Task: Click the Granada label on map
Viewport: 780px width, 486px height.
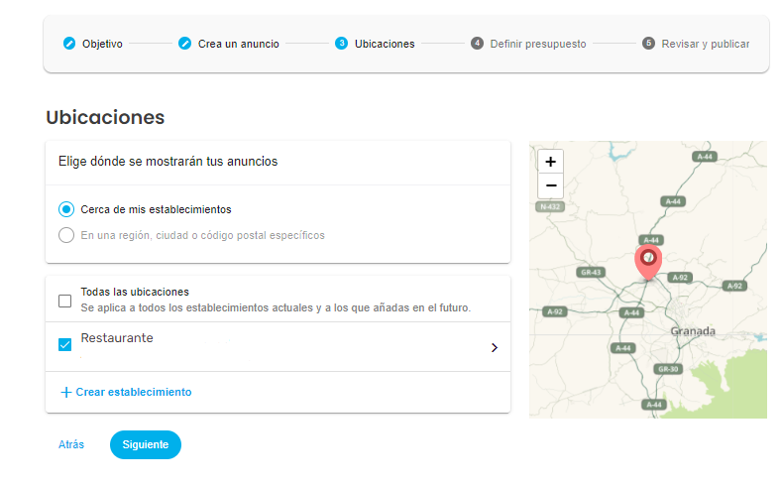Action: [693, 330]
